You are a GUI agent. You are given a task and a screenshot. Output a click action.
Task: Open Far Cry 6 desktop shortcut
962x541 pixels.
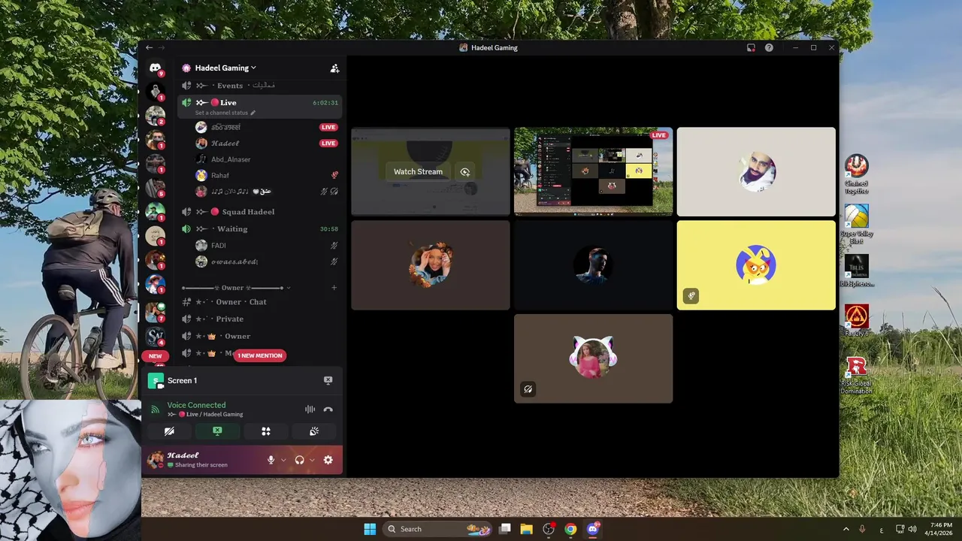pos(856,320)
